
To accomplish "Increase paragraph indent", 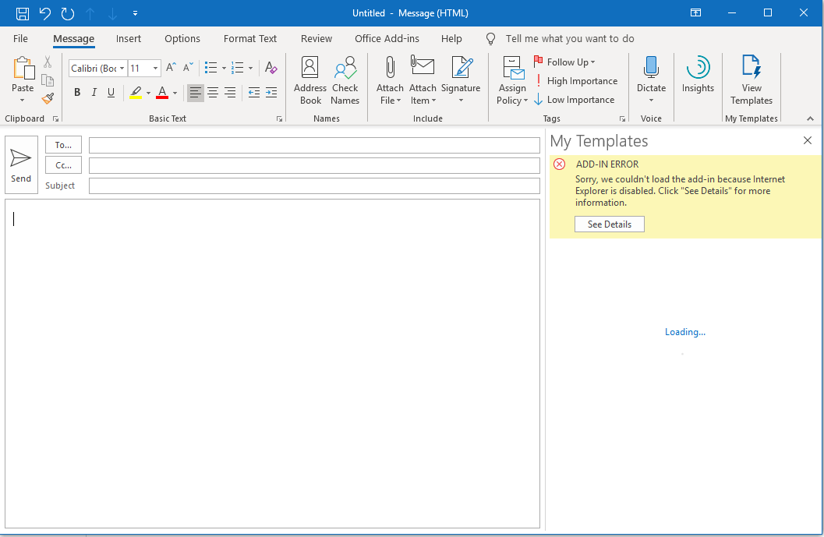I will click(x=271, y=93).
